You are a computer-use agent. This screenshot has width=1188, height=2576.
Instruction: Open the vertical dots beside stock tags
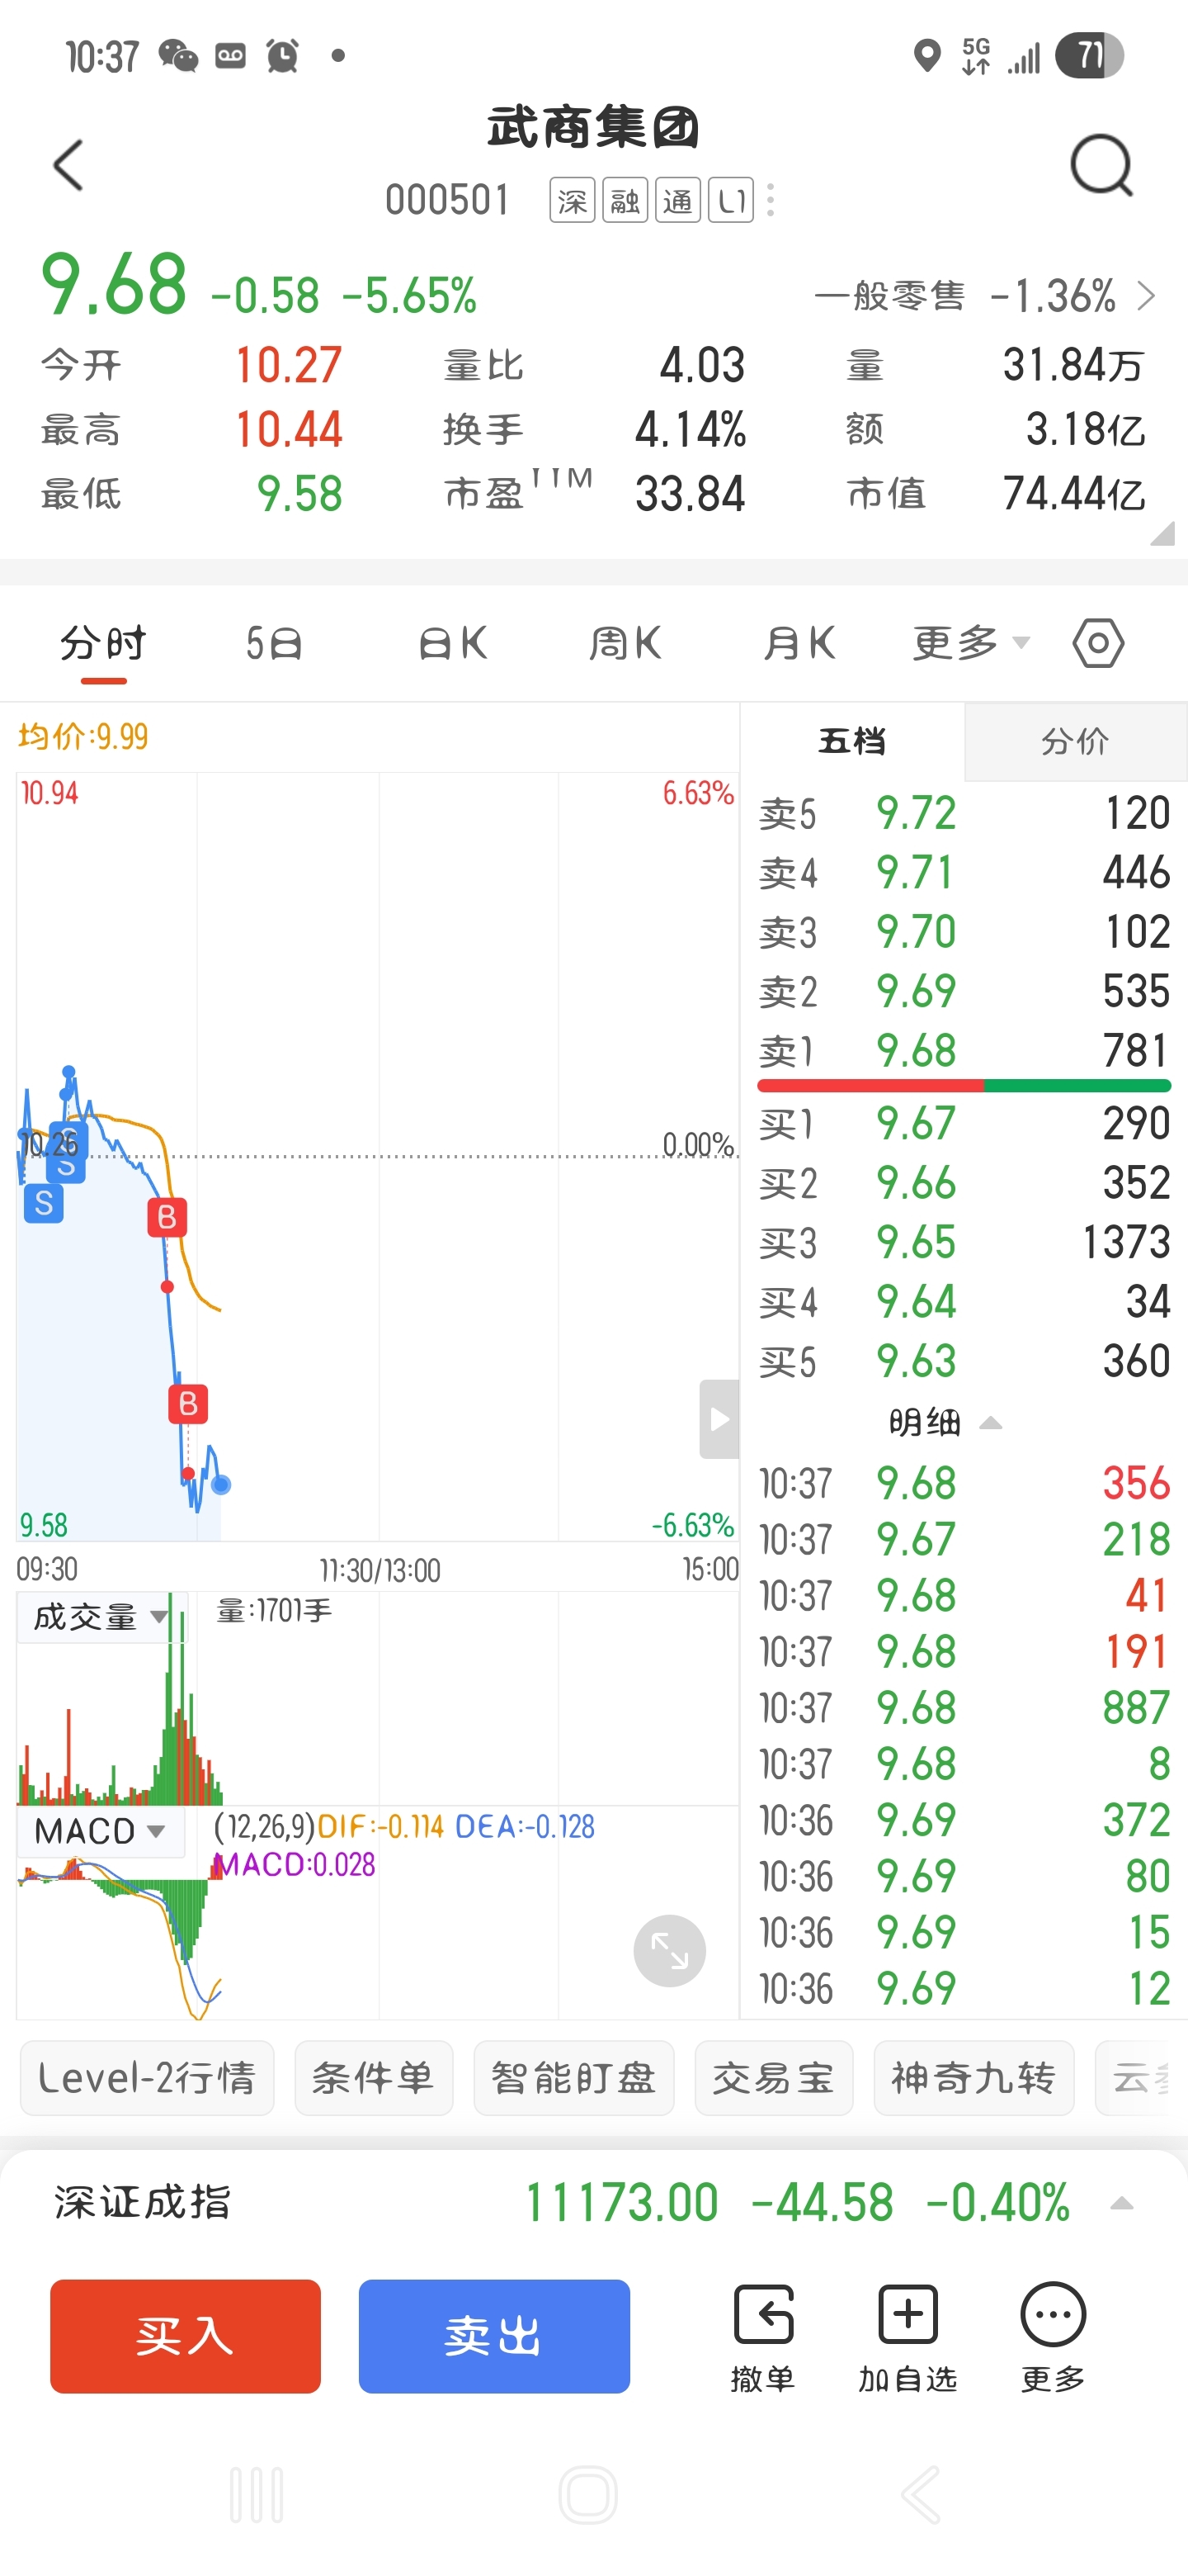771,200
